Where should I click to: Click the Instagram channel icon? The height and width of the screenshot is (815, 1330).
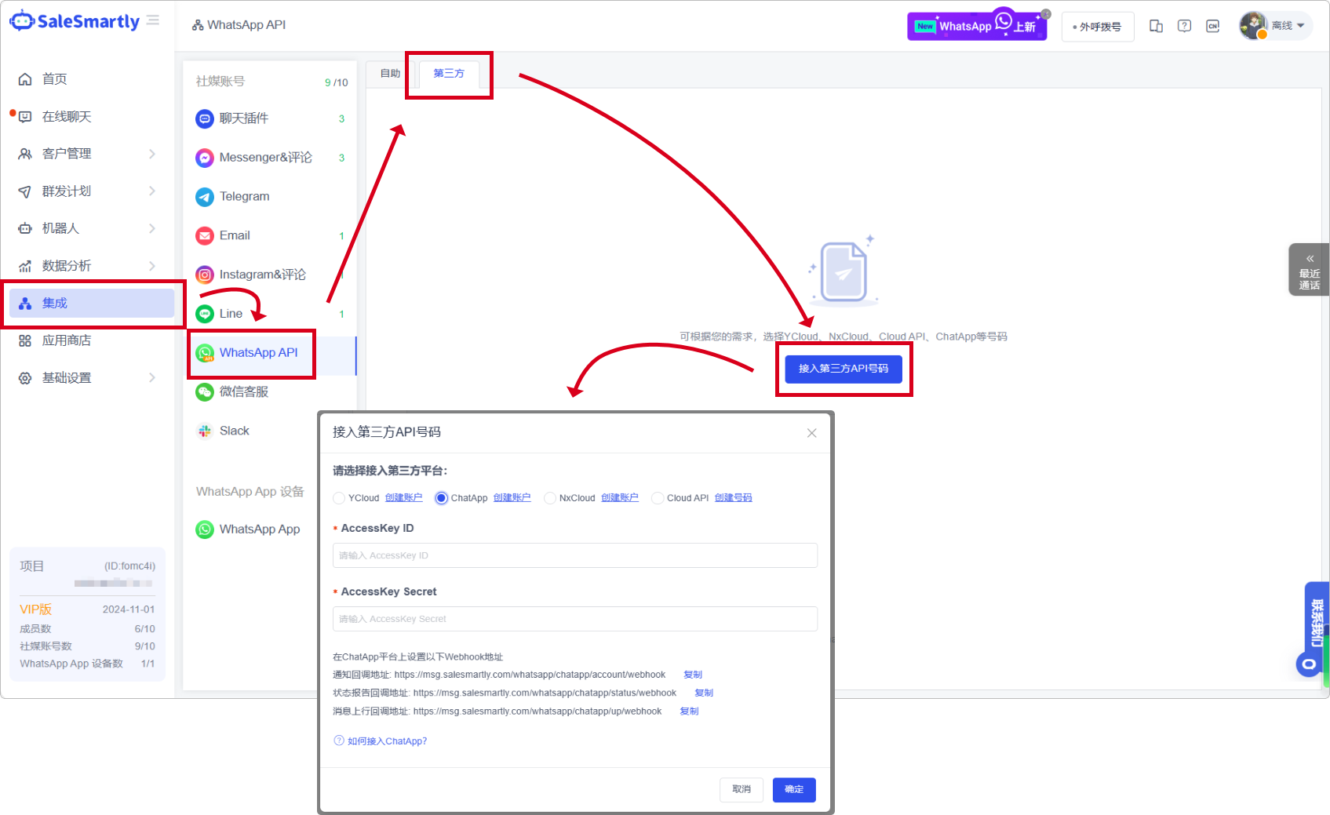tap(205, 275)
